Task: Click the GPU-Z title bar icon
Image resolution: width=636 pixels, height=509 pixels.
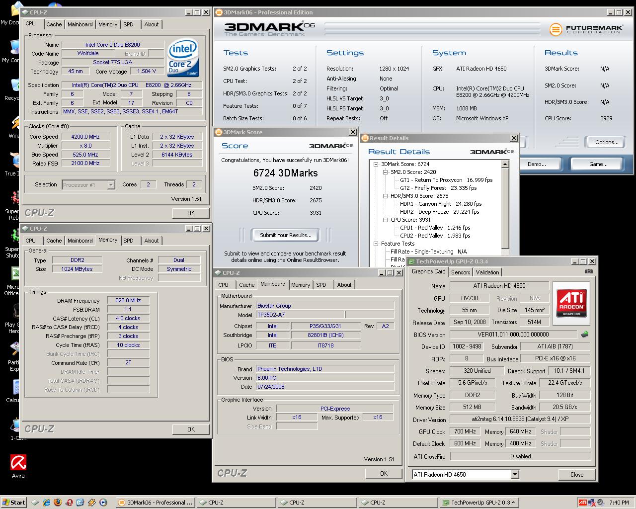Action: 411,261
